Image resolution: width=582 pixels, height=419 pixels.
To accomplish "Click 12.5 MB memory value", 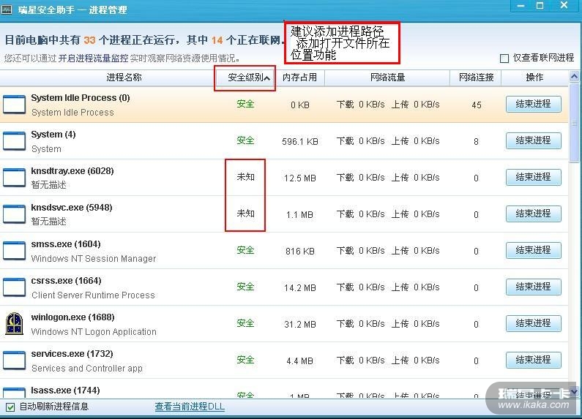I will click(x=300, y=178).
